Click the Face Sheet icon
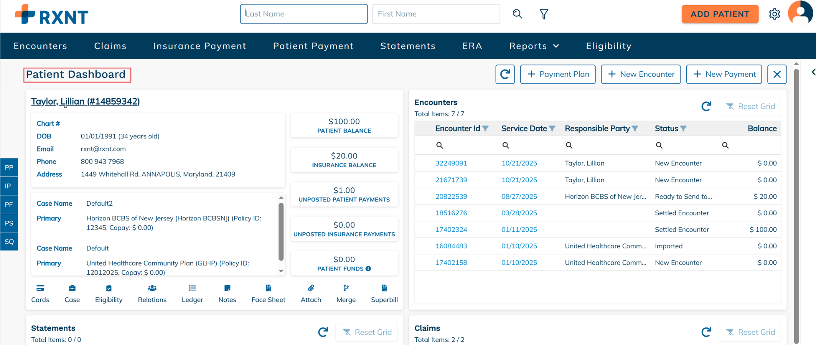The width and height of the screenshot is (816, 345). 268,288
